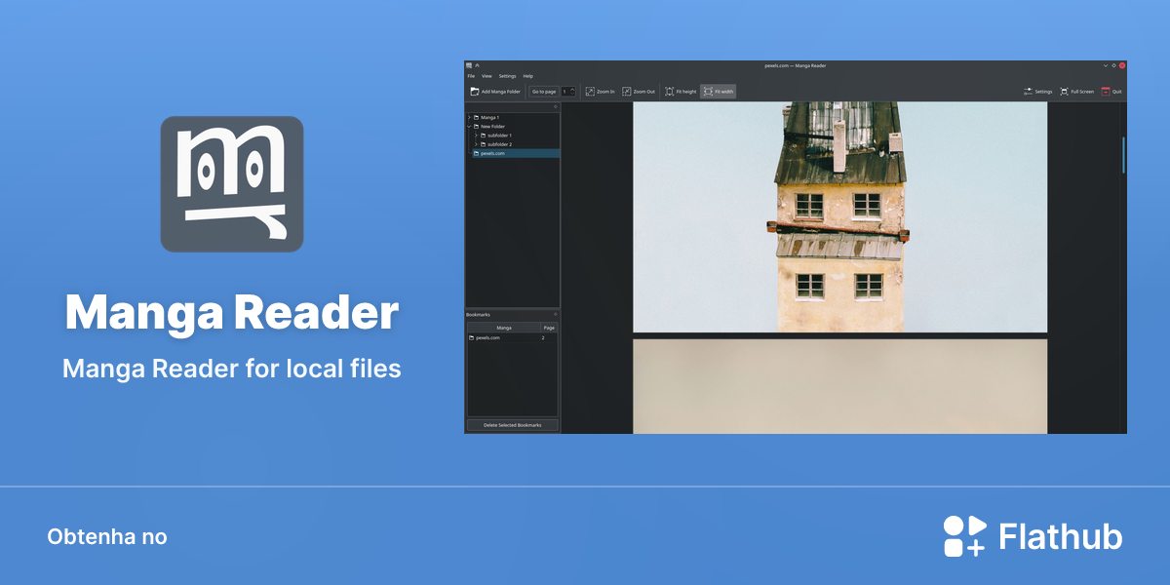Increase page number with spin box up arrow

coord(573,89)
